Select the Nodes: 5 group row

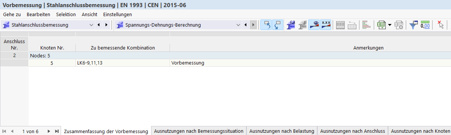click(x=240, y=55)
